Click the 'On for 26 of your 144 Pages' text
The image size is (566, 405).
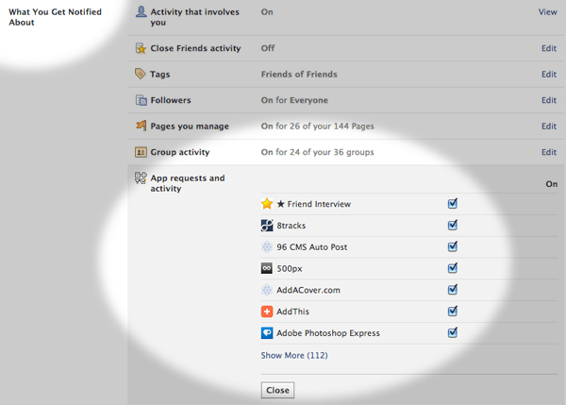(x=317, y=127)
